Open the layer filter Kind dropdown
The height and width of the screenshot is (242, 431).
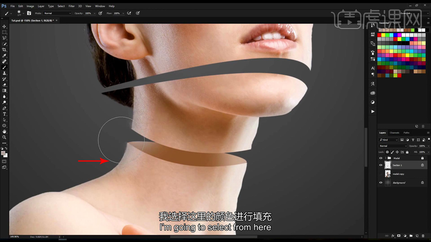pos(388,140)
